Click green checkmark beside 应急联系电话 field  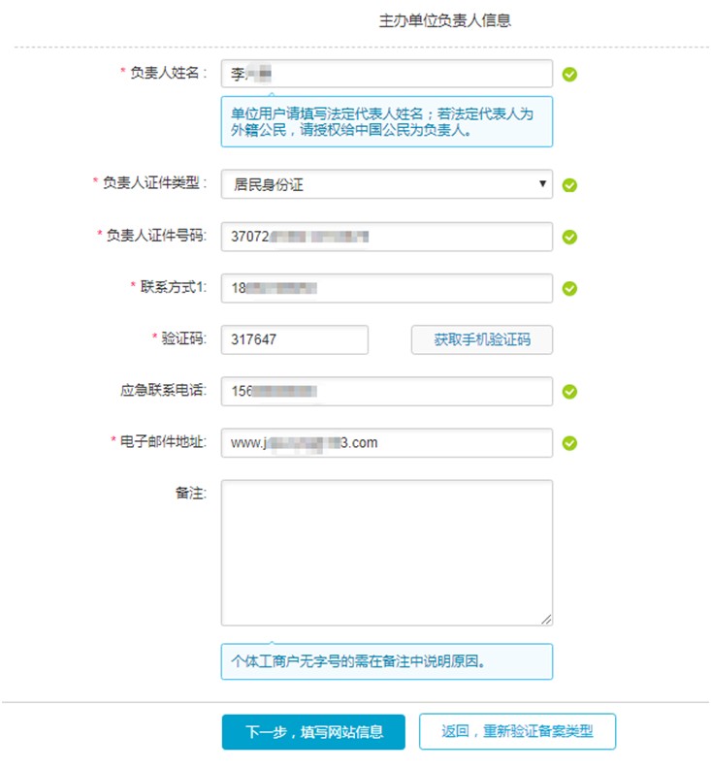(569, 392)
